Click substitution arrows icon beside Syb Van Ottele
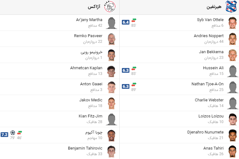This screenshot has width=239, height=159. pos(134,20)
